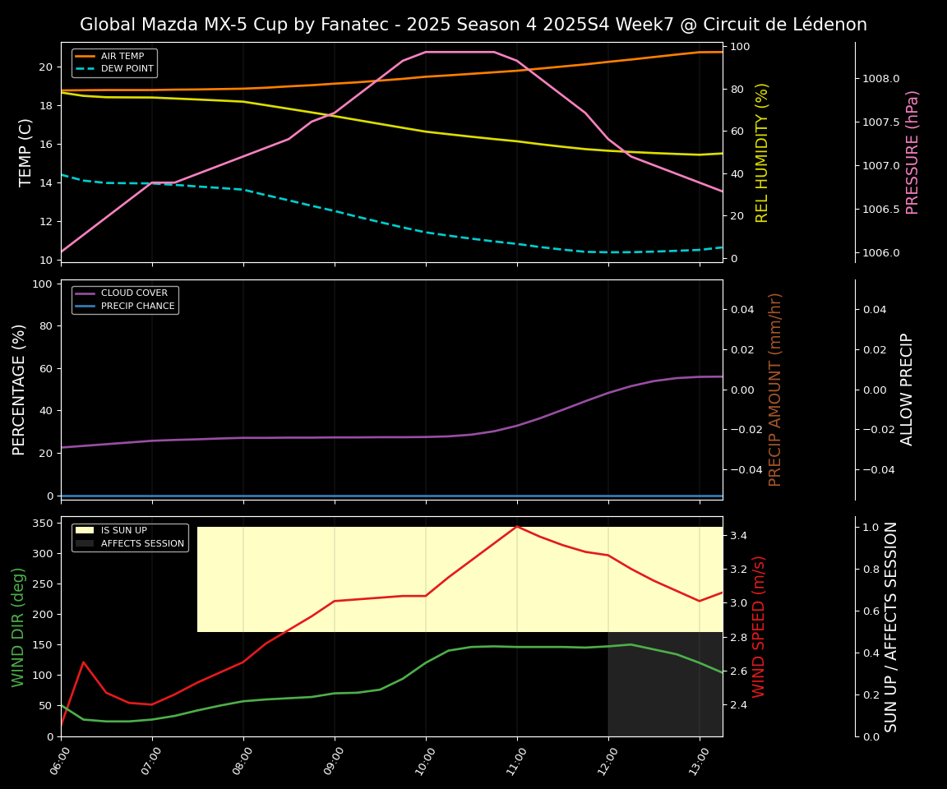Select the PRECIP CHANCE legend text
The image size is (947, 789).
pos(137,307)
